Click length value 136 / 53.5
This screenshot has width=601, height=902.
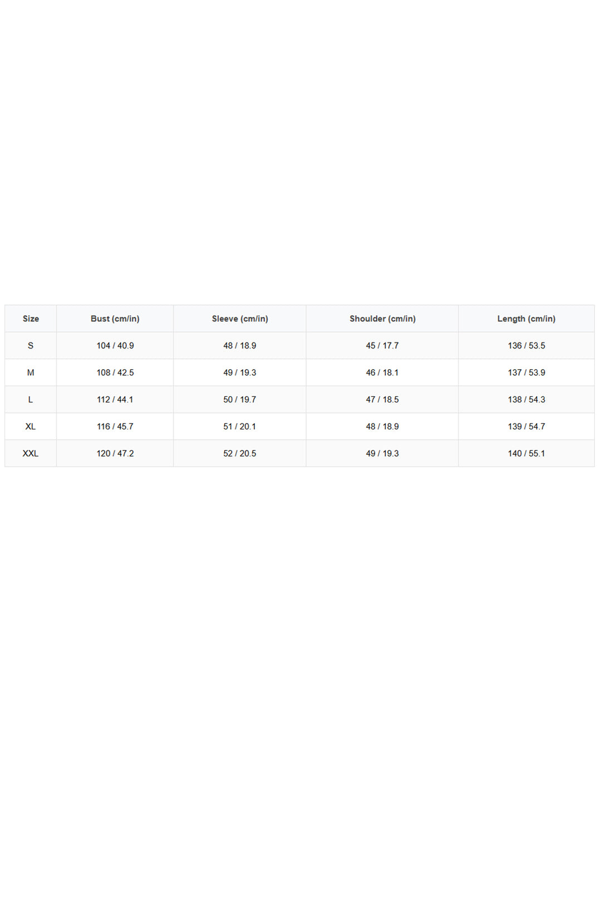coord(526,346)
